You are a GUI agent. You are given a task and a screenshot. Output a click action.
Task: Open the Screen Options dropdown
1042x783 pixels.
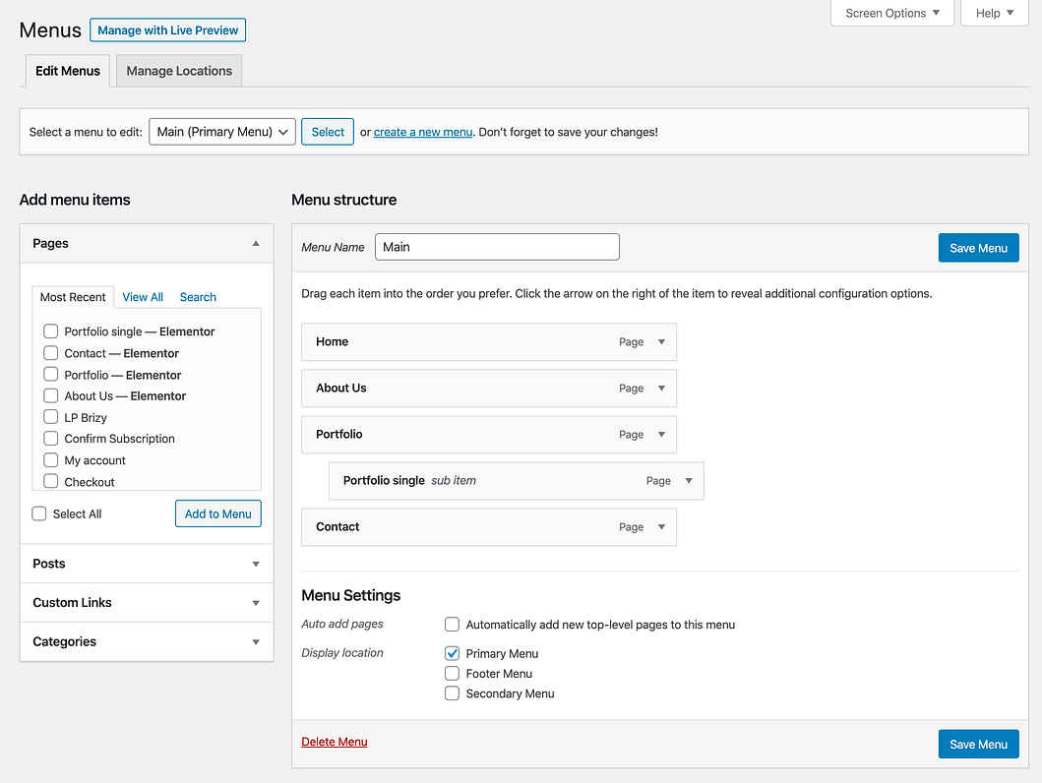pyautogui.click(x=890, y=13)
